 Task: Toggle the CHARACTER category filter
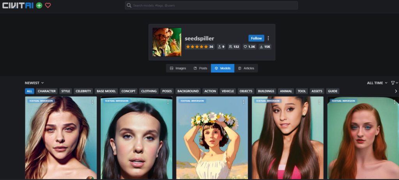pyautogui.click(x=46, y=91)
